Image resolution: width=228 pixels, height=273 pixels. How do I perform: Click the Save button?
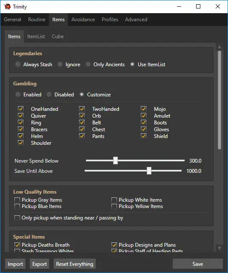pos(198,264)
